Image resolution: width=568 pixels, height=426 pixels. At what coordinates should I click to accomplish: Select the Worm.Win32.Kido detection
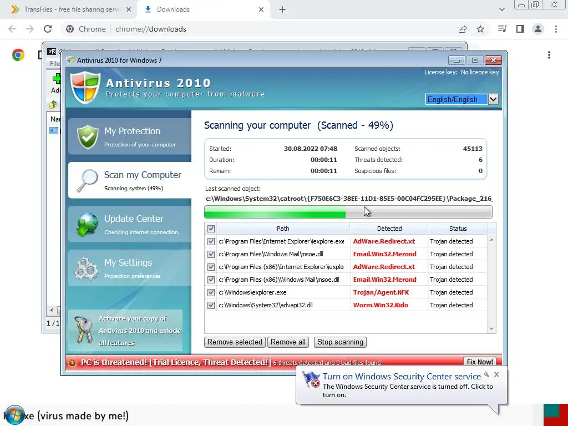[381, 305]
